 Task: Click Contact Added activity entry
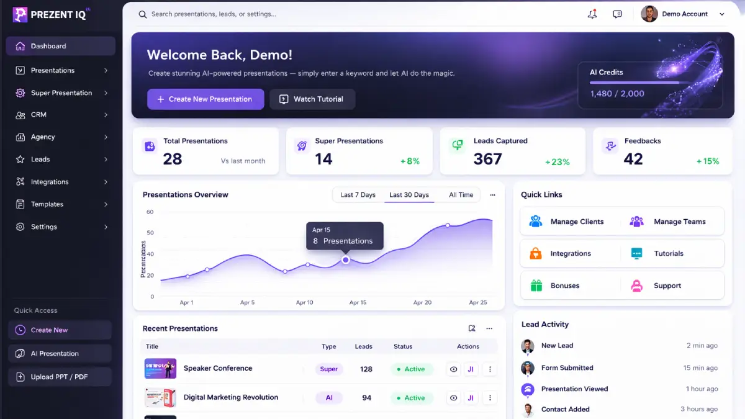[x=620, y=409]
